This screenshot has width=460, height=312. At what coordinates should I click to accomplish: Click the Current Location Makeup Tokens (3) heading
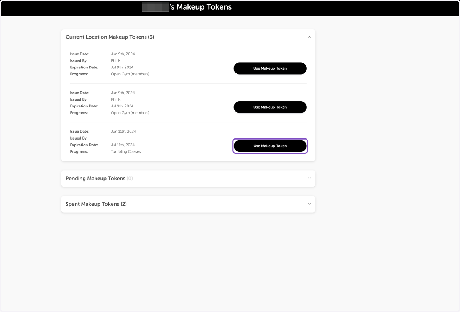coord(110,37)
